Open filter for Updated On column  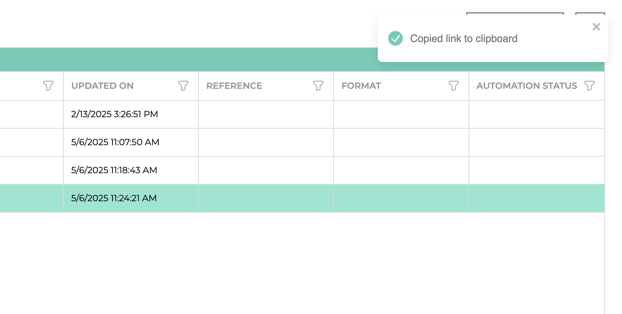pyautogui.click(x=183, y=86)
